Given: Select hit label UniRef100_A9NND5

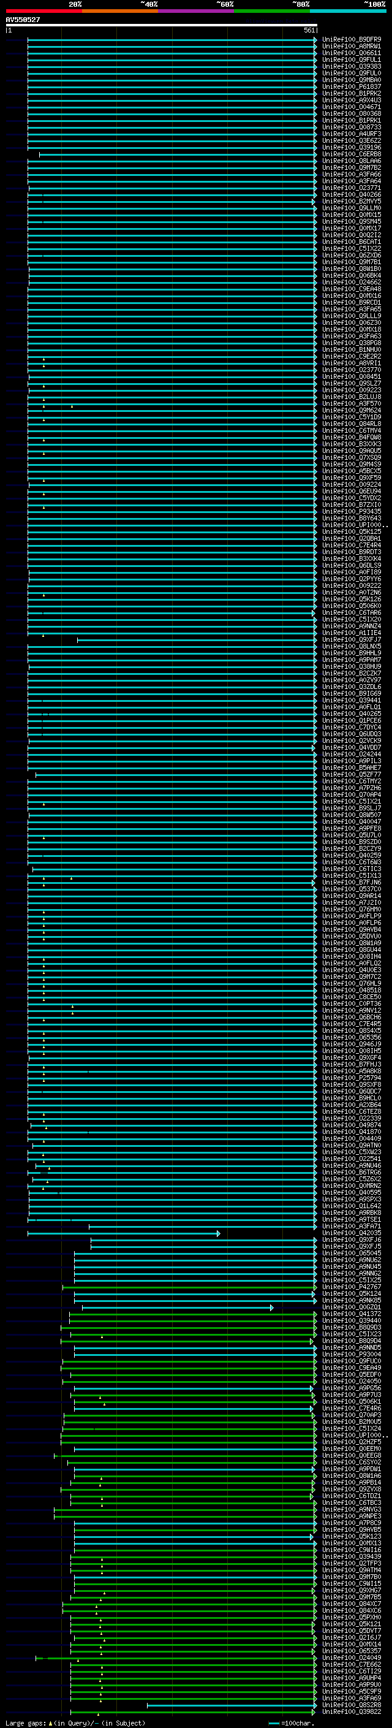Looking at the screenshot, I should click(x=351, y=1348).
